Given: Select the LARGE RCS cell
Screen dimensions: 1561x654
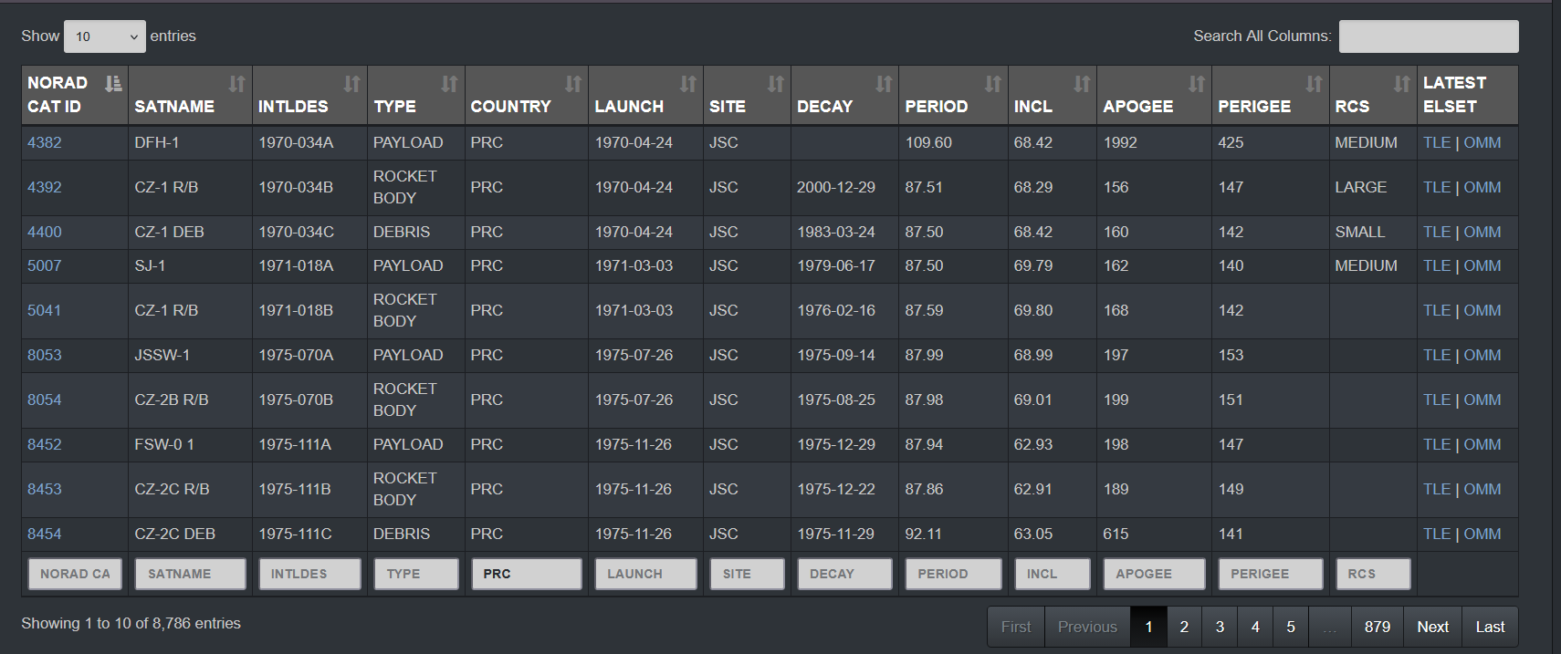Looking at the screenshot, I should 1373,187.
